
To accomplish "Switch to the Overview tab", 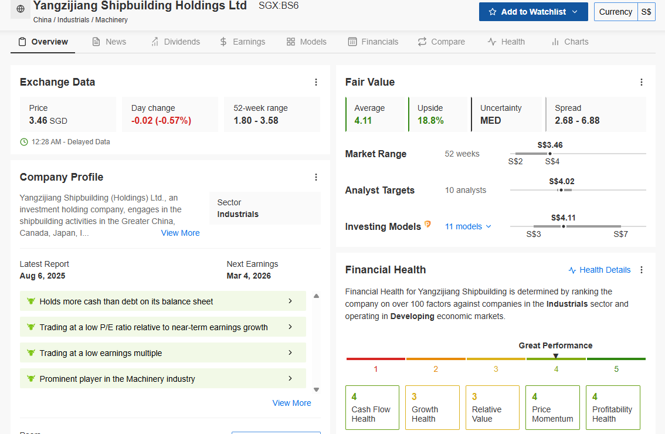I will pyautogui.click(x=43, y=42).
